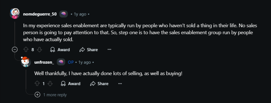This screenshot has width=271, height=103.
Task: Share unfrozen_'s reply
Action: coord(99,84)
